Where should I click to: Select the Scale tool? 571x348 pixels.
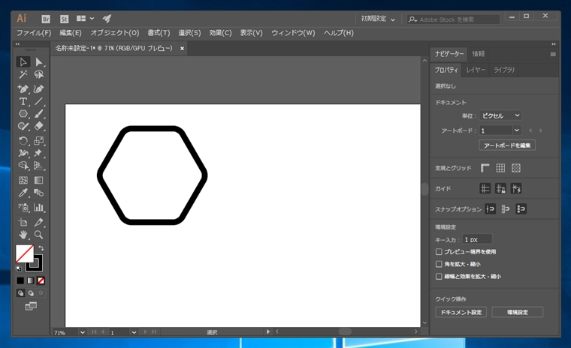(x=38, y=141)
